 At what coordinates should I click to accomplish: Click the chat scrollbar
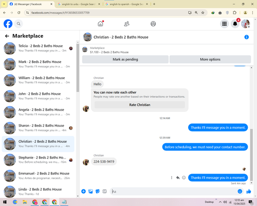coord(251,154)
